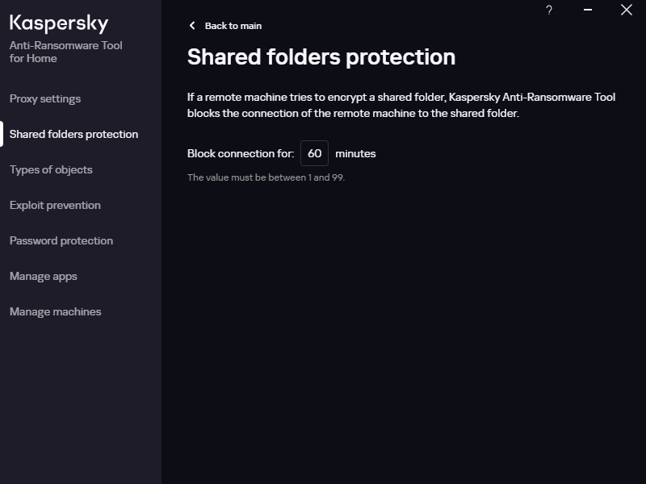Click the 'minutes' unit label
This screenshot has height=484, width=646.
pos(355,153)
